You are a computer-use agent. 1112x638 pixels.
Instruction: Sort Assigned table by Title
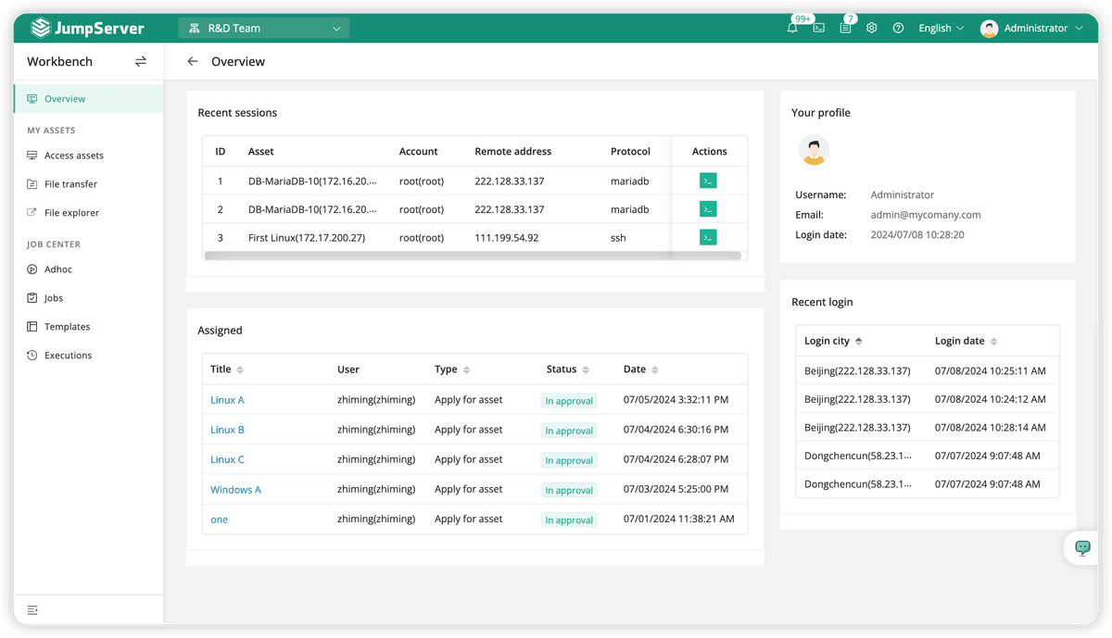(240, 369)
